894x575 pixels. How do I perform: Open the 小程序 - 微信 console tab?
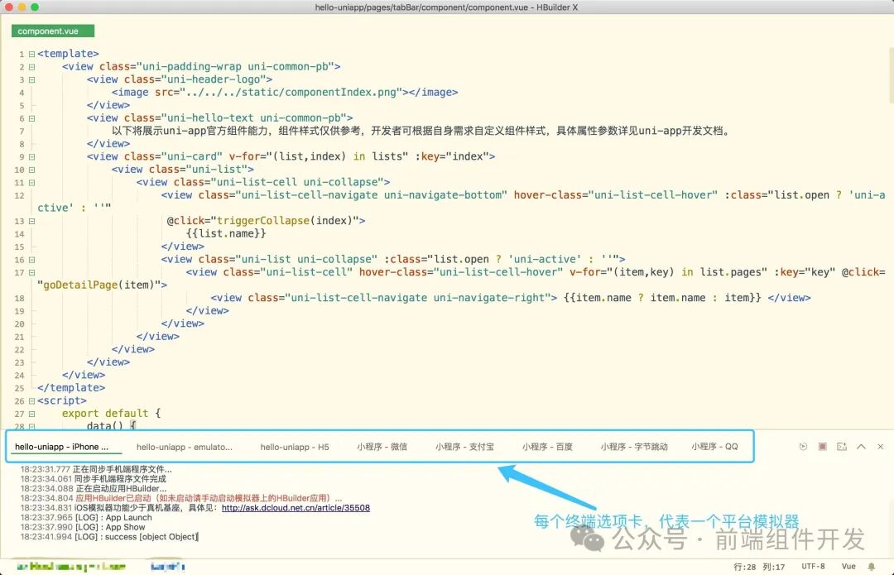click(x=382, y=447)
